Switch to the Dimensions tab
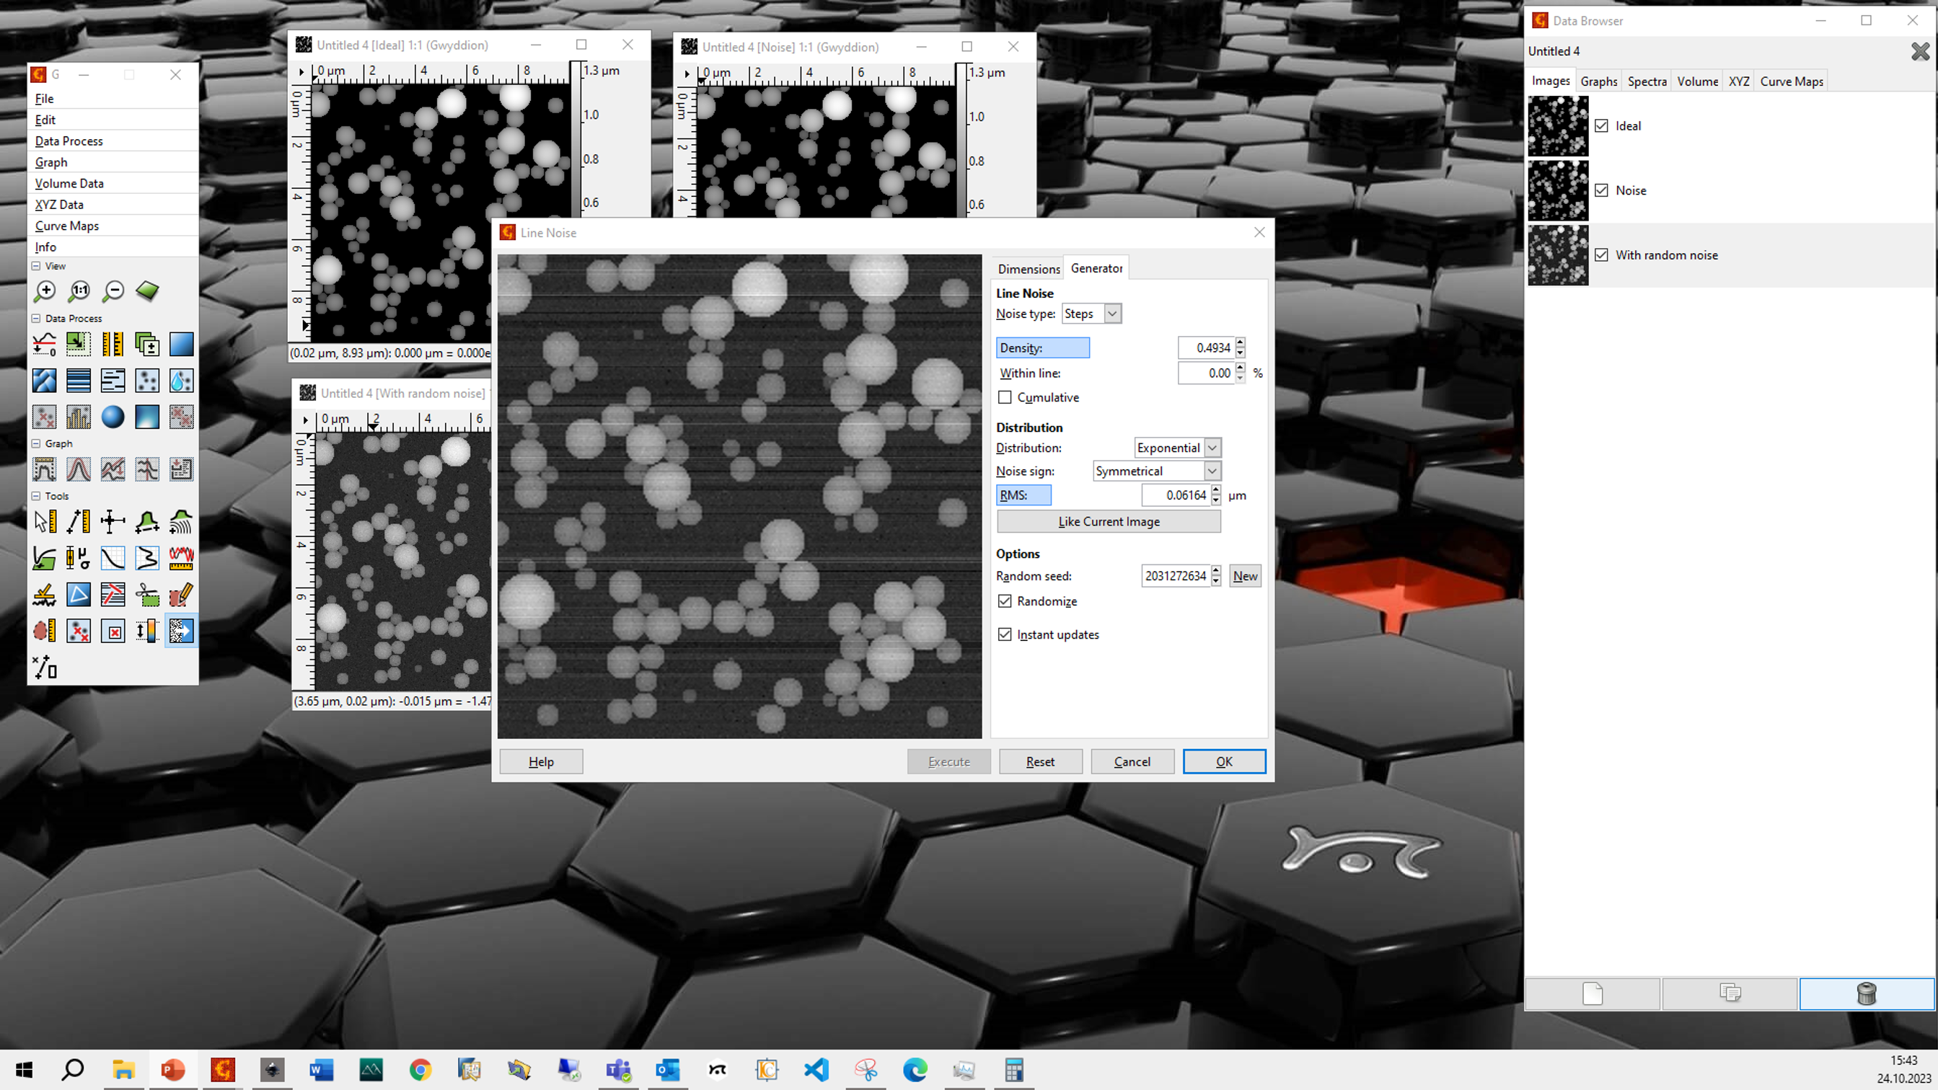The width and height of the screenshot is (1938, 1090). coord(1028,268)
